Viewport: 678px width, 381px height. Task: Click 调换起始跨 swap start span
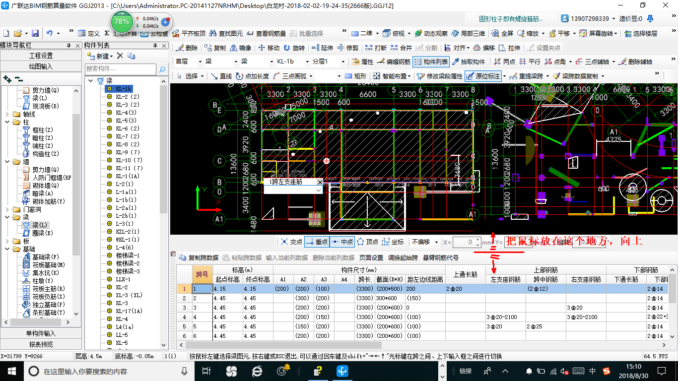coord(403,257)
